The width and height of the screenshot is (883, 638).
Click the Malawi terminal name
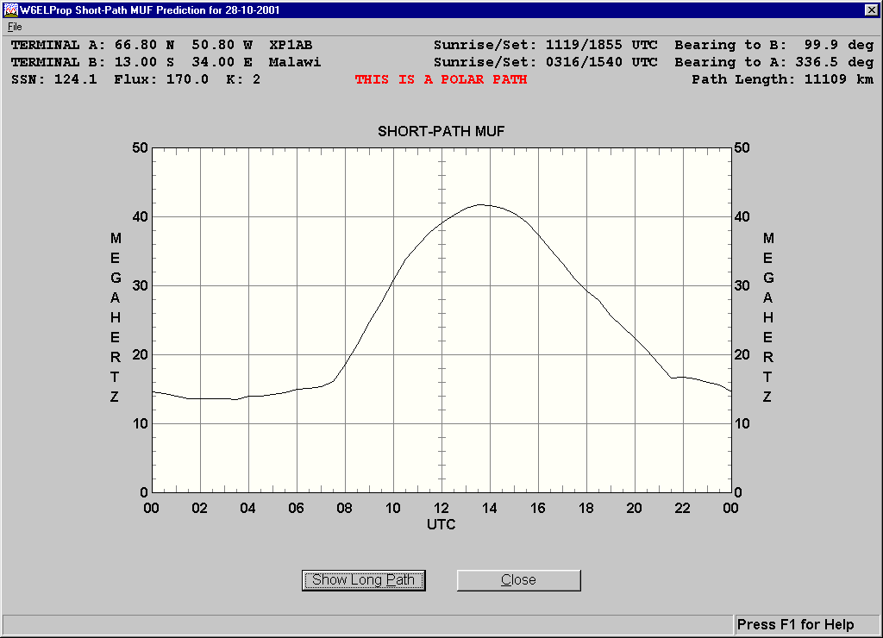(295, 62)
